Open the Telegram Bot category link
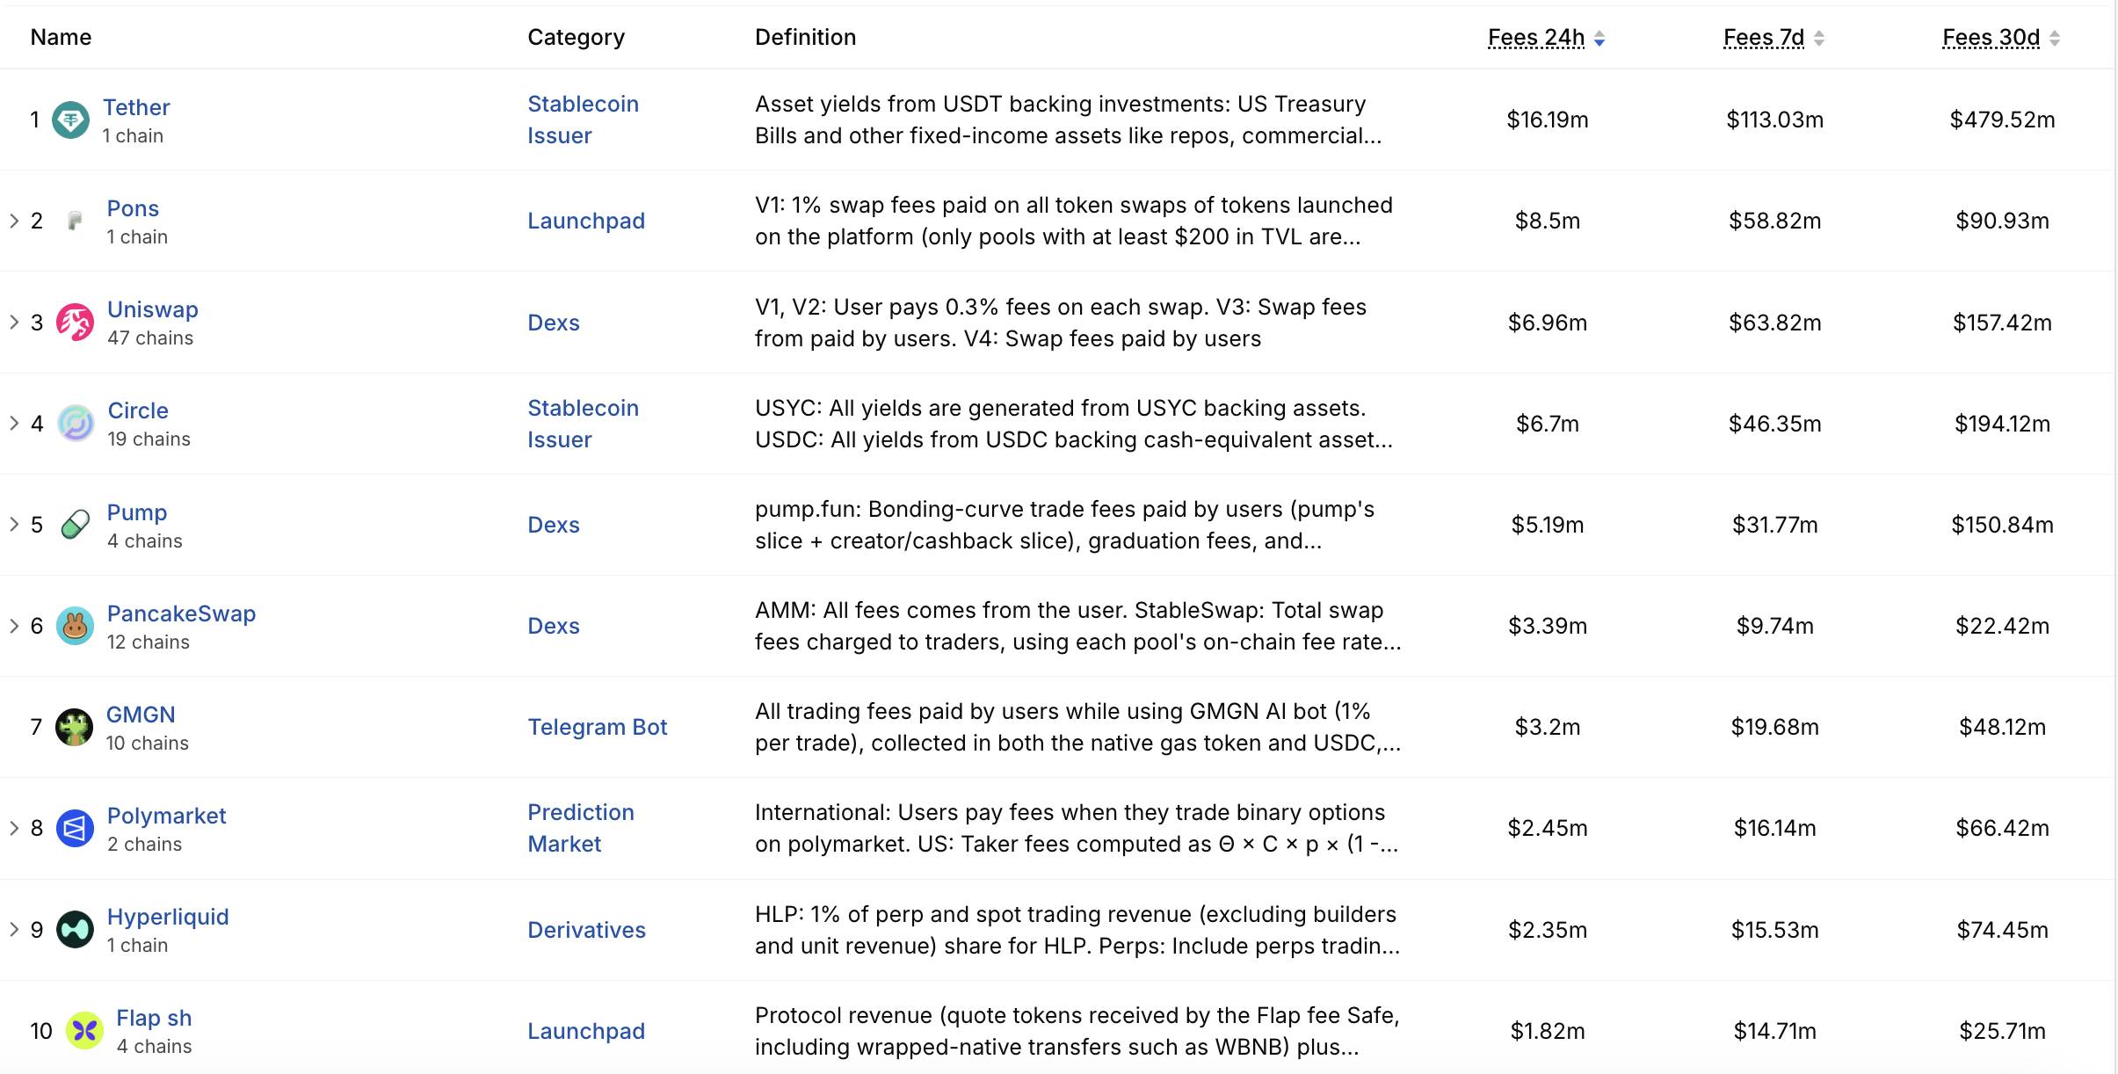The height and width of the screenshot is (1074, 2118). click(598, 727)
